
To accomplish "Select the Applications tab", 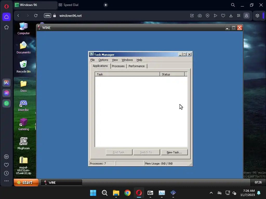I will point(100,66).
